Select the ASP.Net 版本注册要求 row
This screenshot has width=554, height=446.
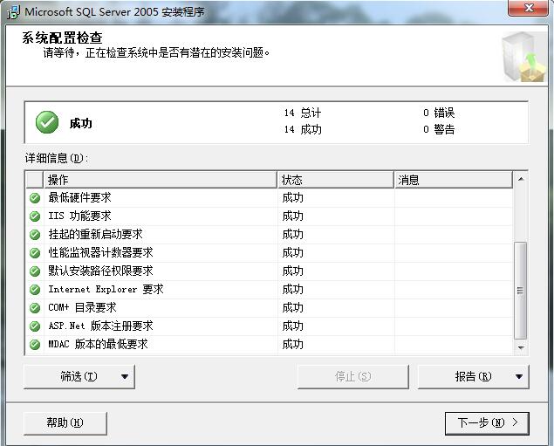[270, 326]
